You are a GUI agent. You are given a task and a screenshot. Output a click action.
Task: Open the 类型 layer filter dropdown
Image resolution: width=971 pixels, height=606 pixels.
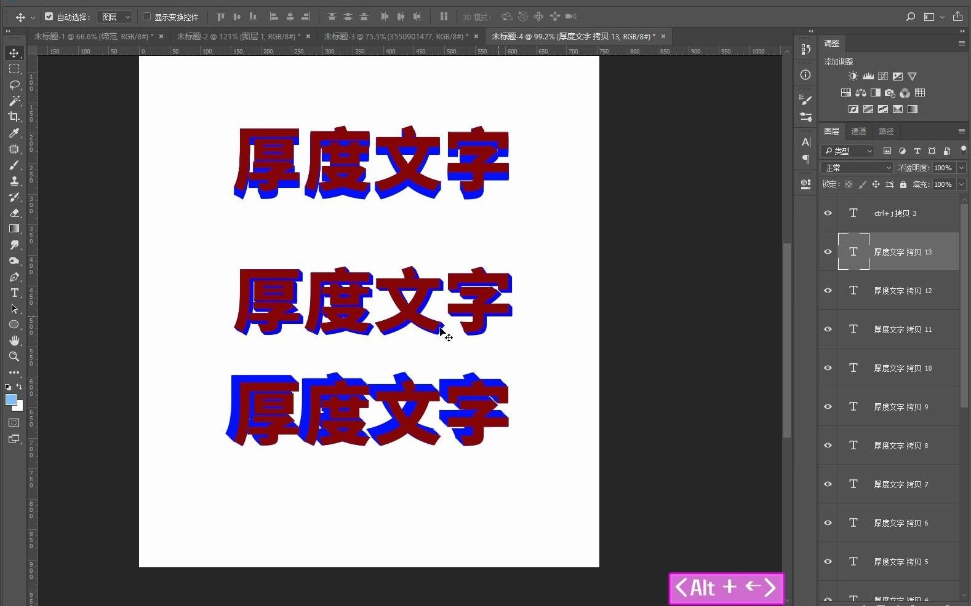[847, 151]
